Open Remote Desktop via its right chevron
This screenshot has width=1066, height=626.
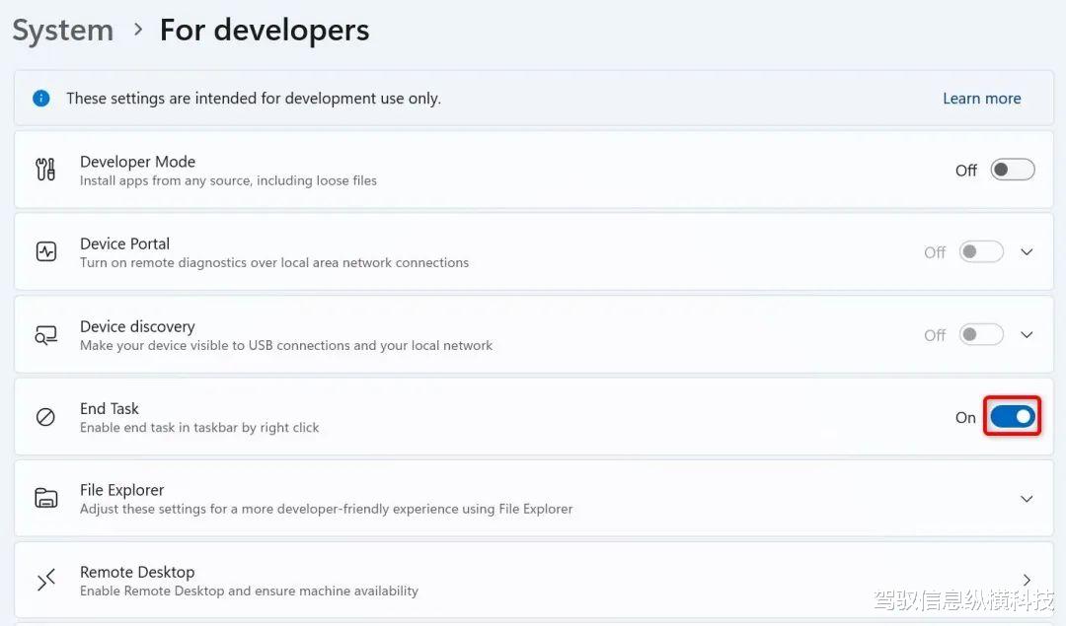(1027, 580)
